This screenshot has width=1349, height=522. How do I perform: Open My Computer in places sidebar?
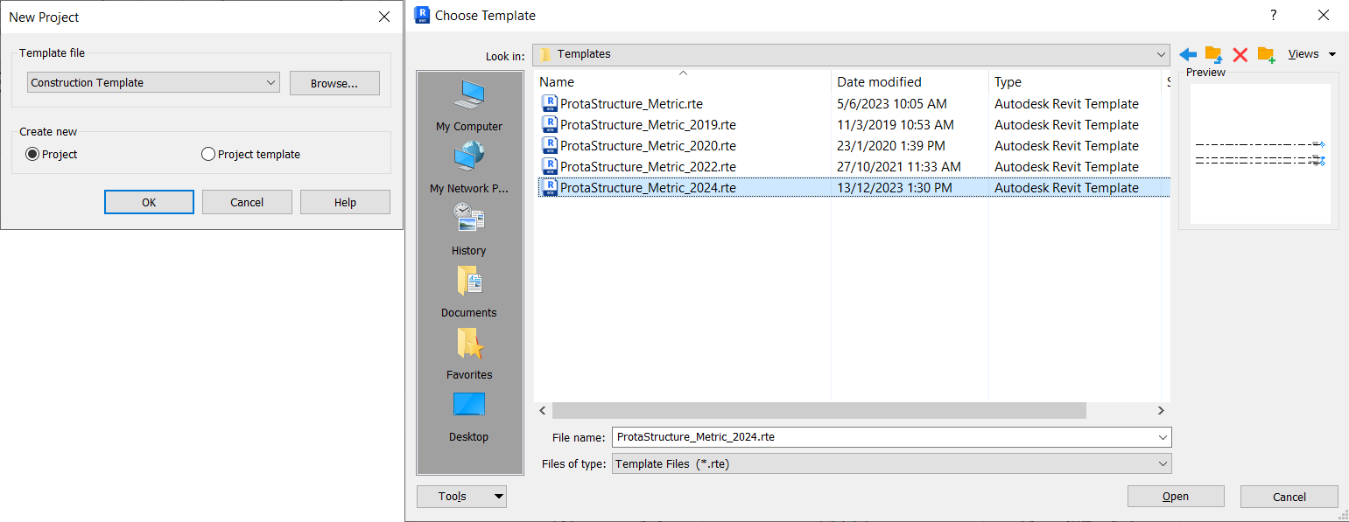click(x=468, y=105)
